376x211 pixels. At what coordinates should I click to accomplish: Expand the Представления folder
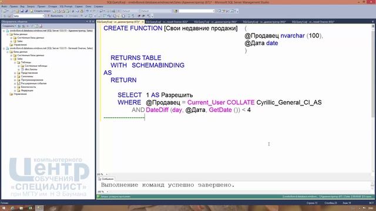coord(15,73)
